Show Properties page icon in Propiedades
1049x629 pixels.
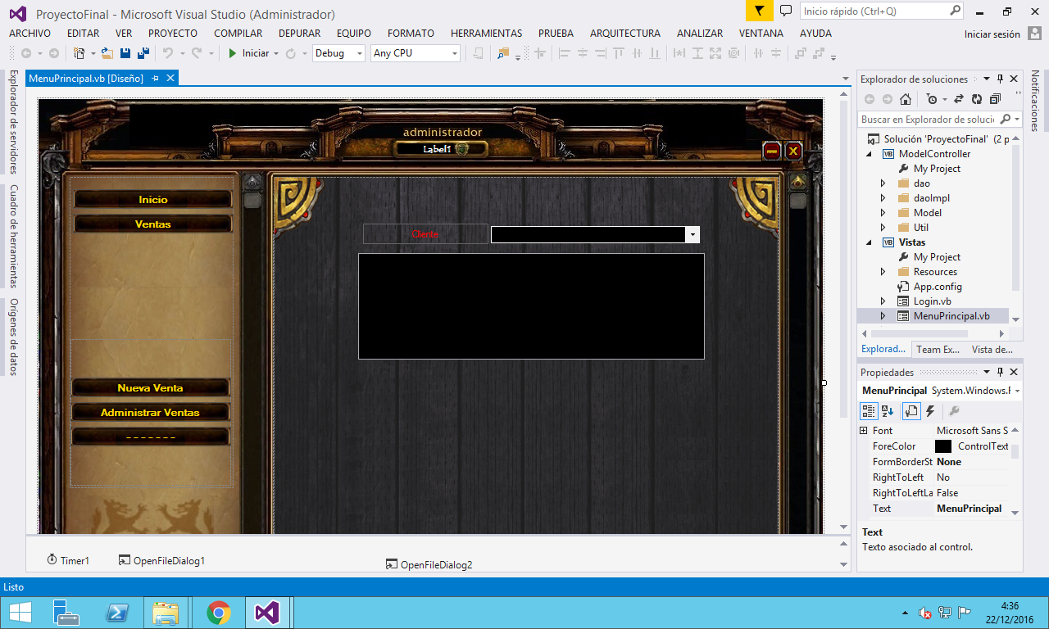(x=911, y=410)
